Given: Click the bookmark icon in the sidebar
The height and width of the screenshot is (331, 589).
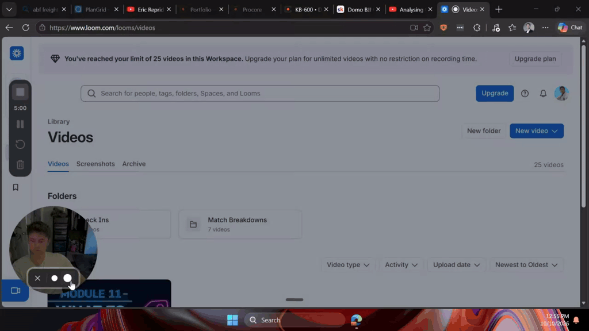Looking at the screenshot, I should click(x=16, y=187).
